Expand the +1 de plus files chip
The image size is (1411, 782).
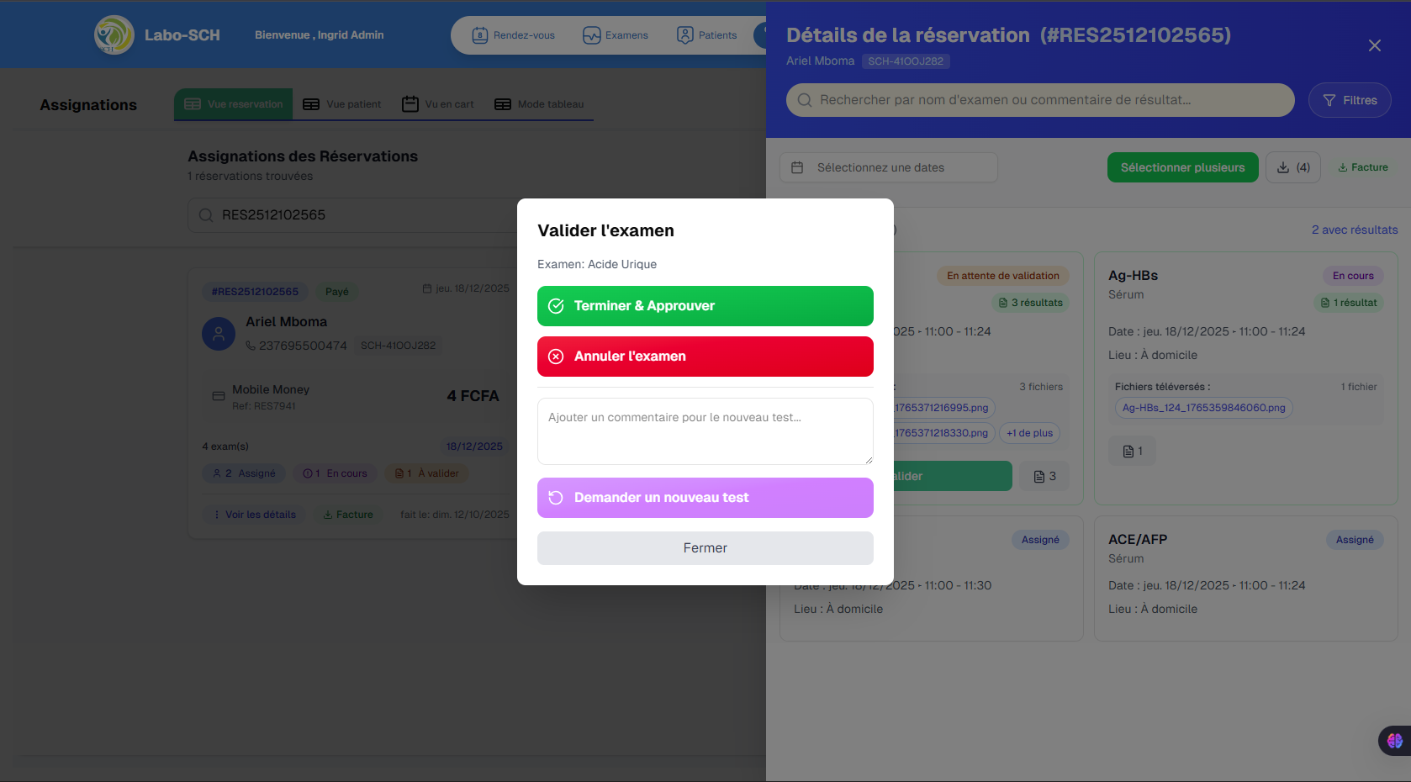click(x=1029, y=433)
